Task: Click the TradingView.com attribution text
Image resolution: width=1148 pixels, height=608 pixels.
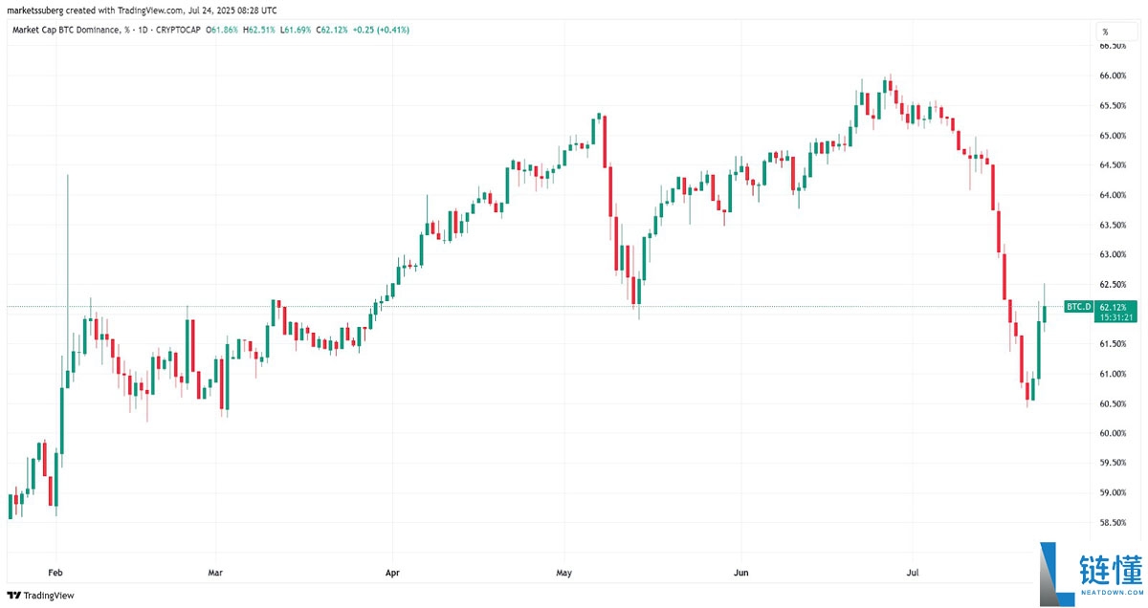Action: pyautogui.click(x=154, y=9)
